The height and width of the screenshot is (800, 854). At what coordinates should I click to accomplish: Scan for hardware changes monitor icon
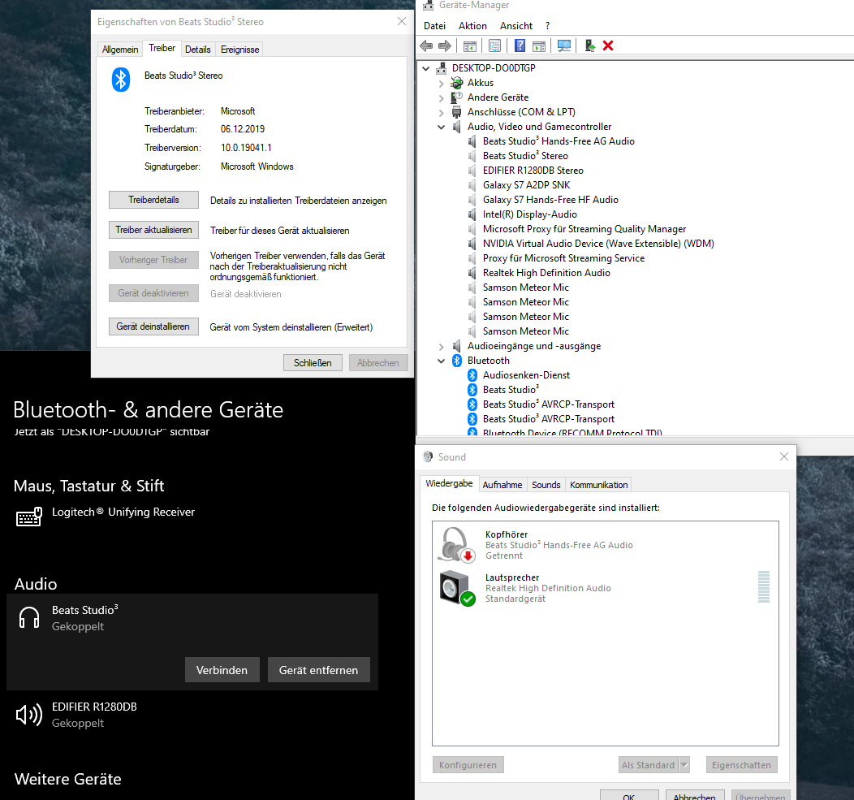coord(564,45)
